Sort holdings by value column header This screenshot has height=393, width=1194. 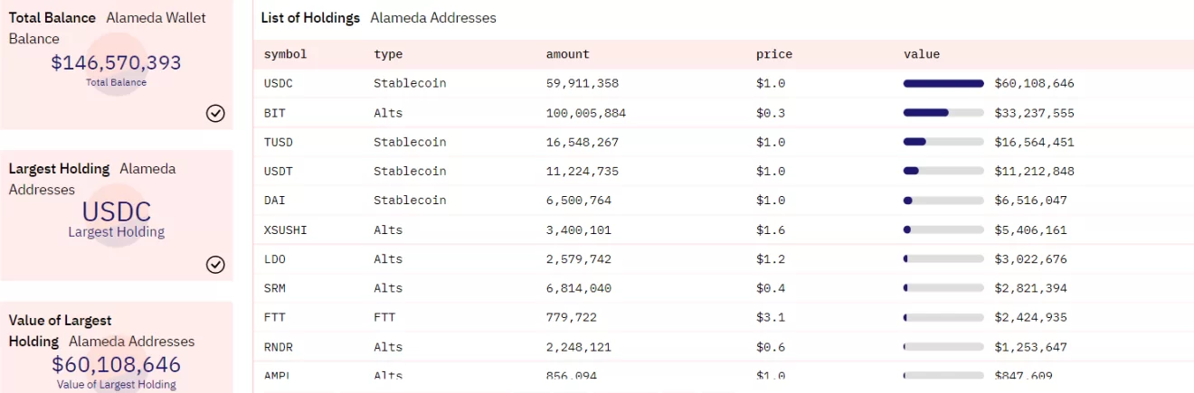(x=921, y=54)
